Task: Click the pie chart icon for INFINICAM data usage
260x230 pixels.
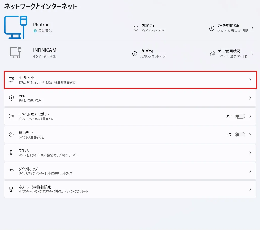Action: tap(212, 54)
